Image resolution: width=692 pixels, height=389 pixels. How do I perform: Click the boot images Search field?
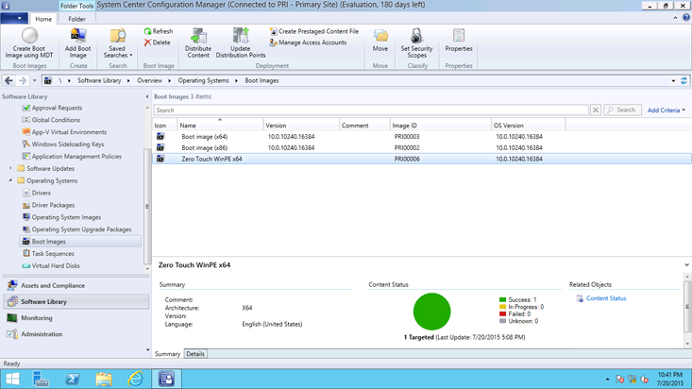[371, 110]
